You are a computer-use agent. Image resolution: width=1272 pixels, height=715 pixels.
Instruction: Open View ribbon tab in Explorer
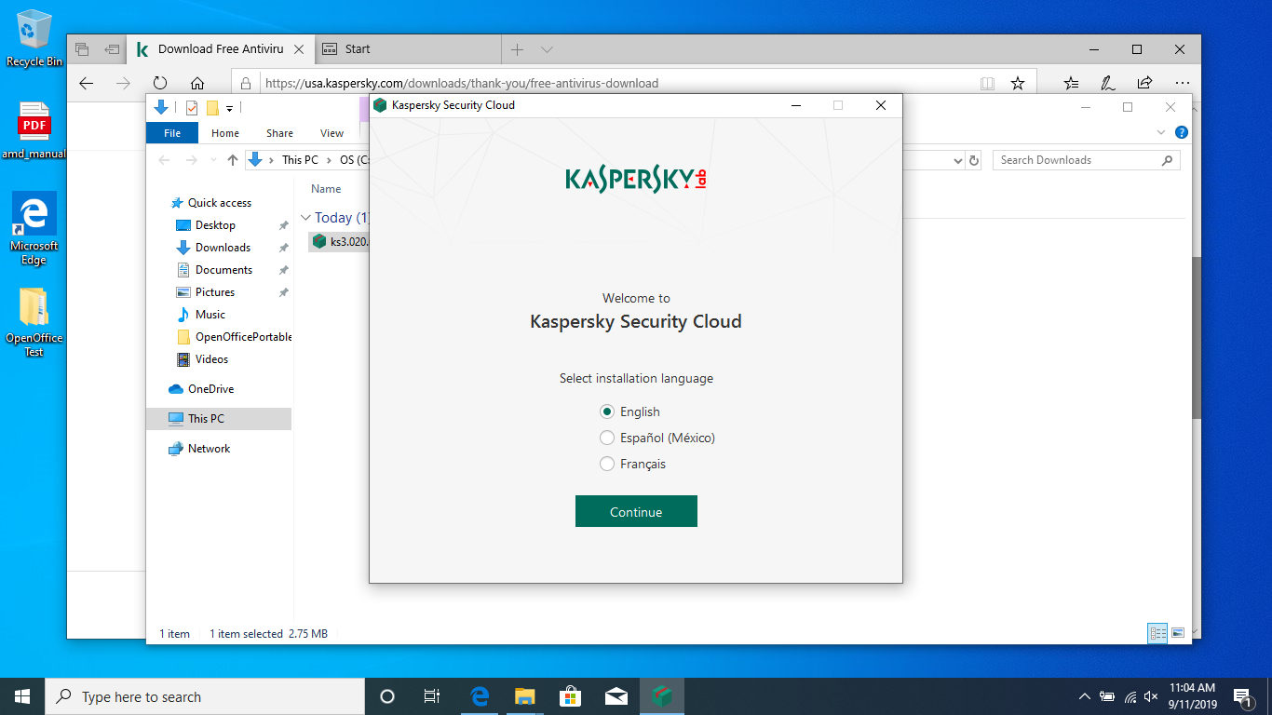[x=332, y=133]
